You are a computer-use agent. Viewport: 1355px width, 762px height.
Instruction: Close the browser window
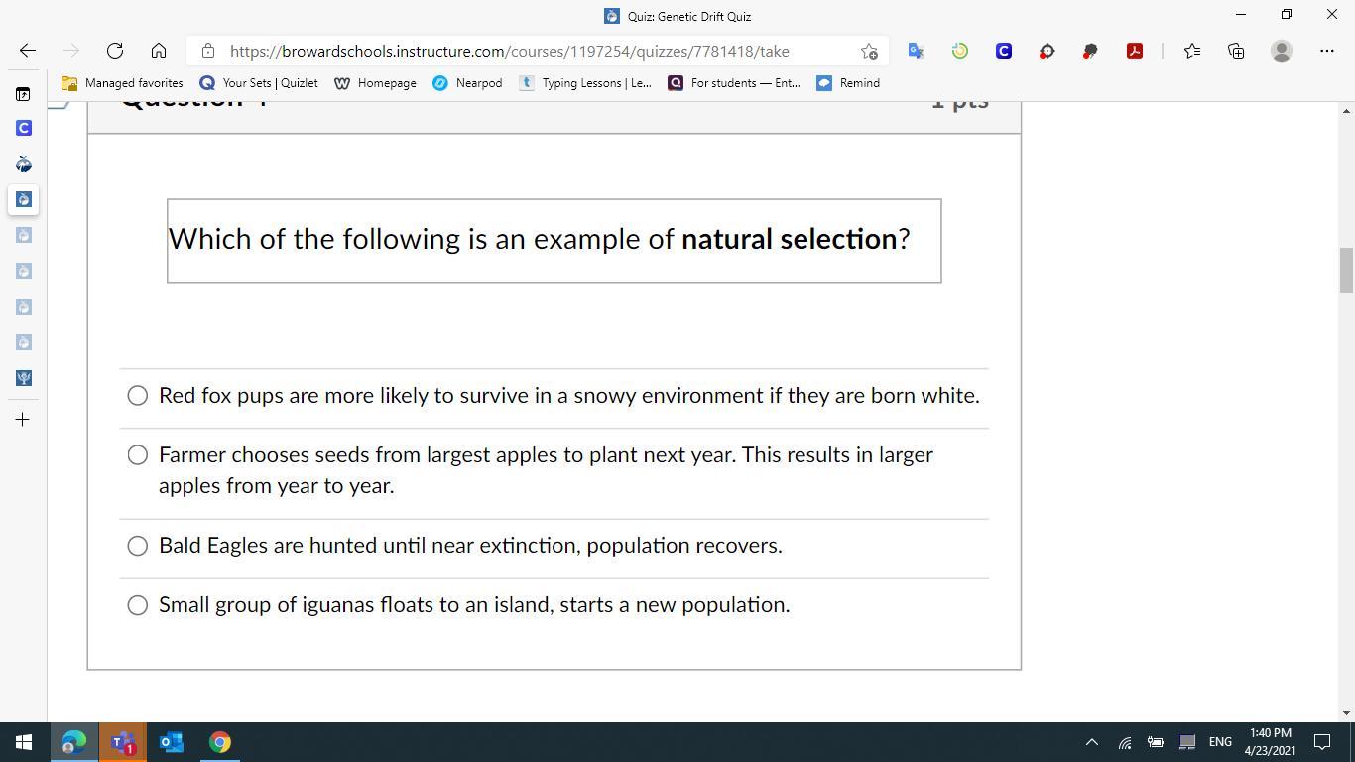pyautogui.click(x=1332, y=15)
